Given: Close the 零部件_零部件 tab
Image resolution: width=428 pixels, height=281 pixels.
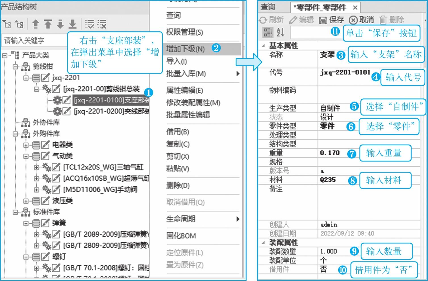Looking at the screenshot, I should pyautogui.click(x=355, y=7).
